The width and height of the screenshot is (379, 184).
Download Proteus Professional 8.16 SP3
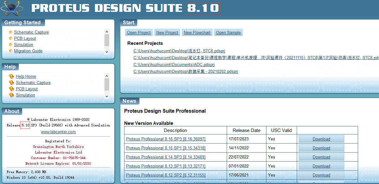click(x=321, y=139)
